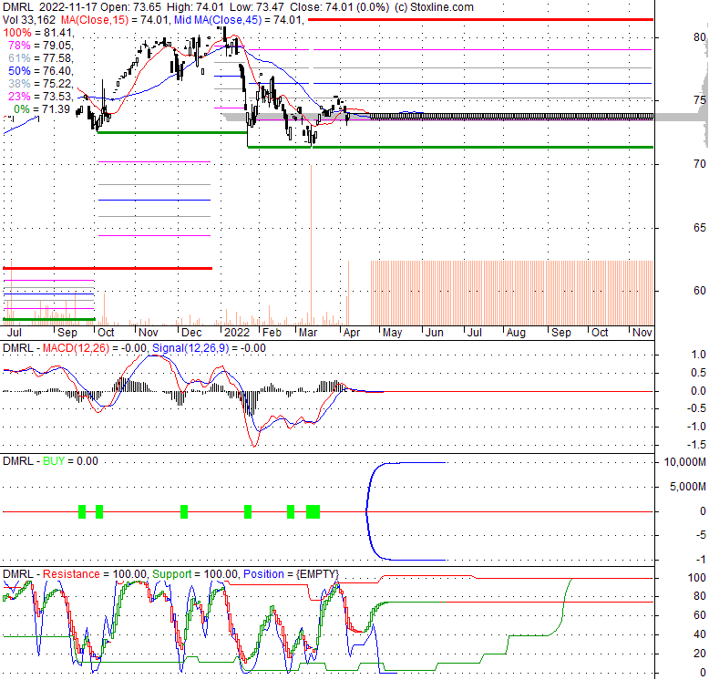
Task: Click the Mid MA(Close,45) = 74.01 label
Action: [x=237, y=20]
